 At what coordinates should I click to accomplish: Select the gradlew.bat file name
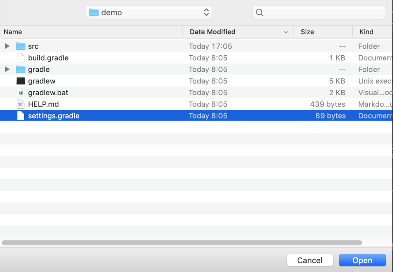48,93
